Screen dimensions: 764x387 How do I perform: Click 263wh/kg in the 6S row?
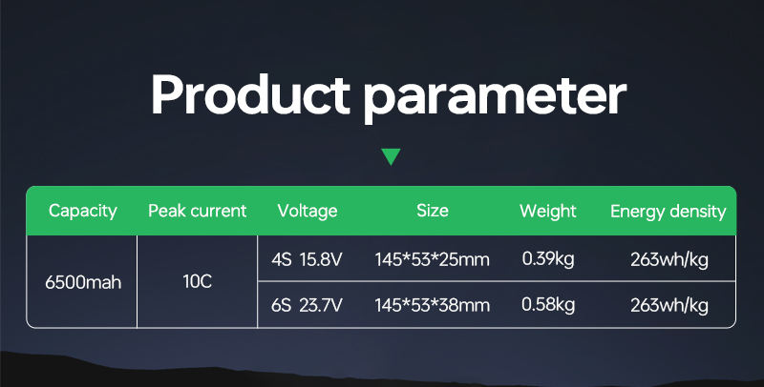pos(668,305)
